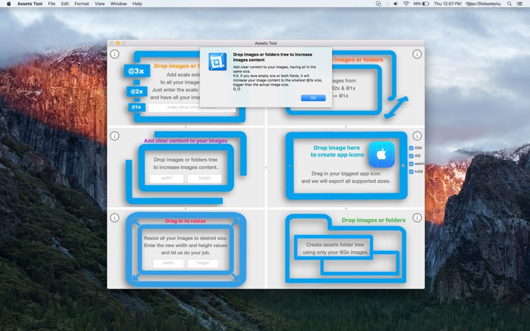This screenshot has height=331, width=530.
Task: Click 'Drop image here to create app icons' text
Action: point(337,152)
